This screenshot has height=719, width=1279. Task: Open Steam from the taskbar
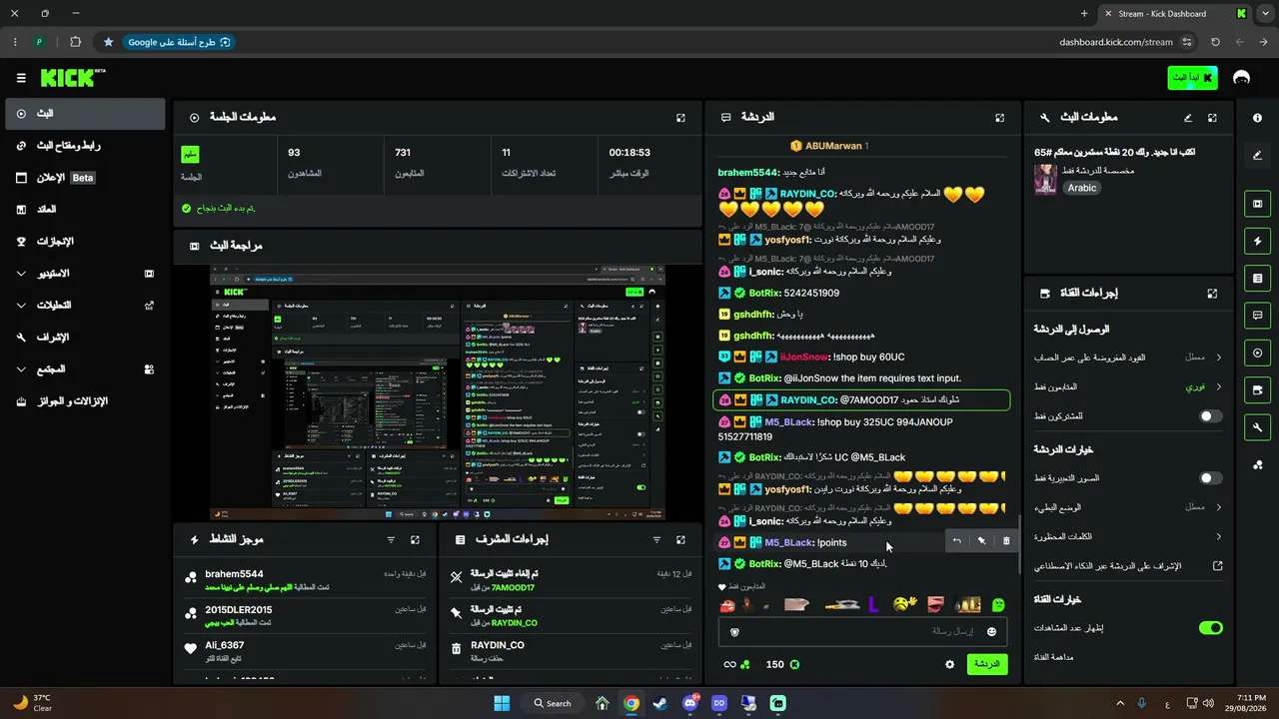[660, 703]
